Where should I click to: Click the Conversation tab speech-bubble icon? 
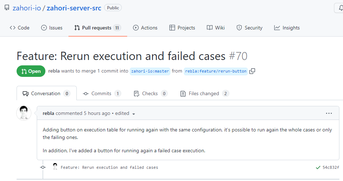click(x=25, y=94)
